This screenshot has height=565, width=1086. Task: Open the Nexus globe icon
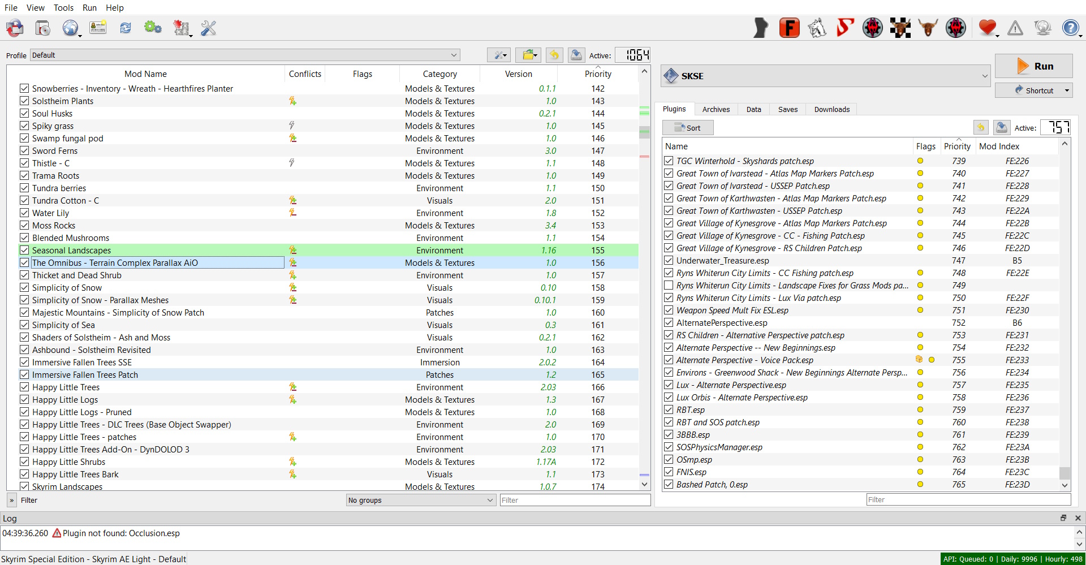coord(70,28)
